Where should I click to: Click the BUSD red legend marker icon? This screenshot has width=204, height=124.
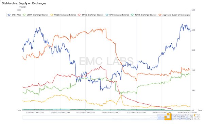click(x=80, y=15)
